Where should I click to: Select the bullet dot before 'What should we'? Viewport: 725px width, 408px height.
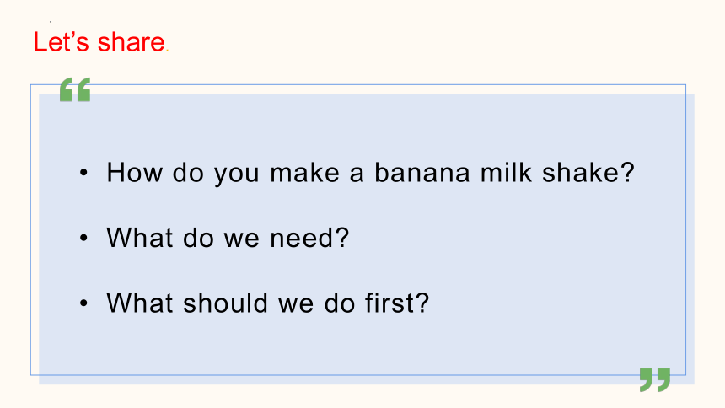(x=83, y=303)
